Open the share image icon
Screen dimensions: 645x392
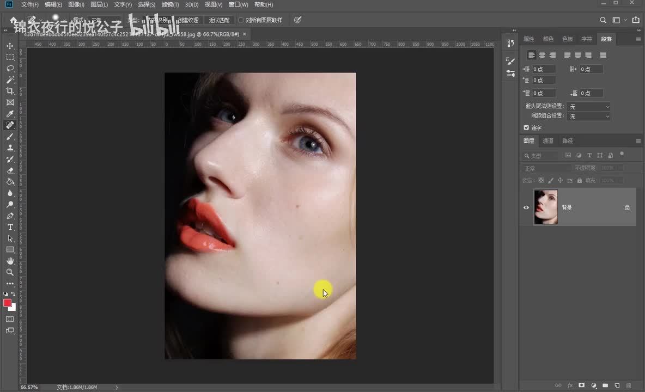click(636, 20)
